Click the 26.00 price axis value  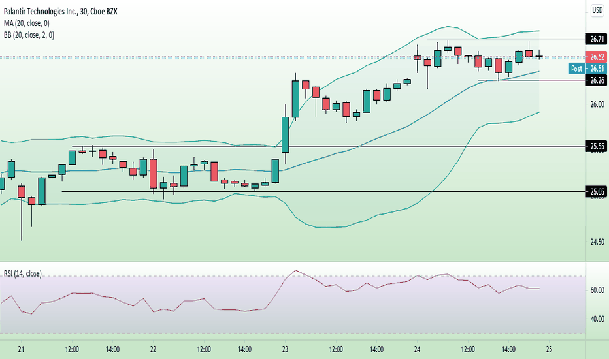(597, 104)
